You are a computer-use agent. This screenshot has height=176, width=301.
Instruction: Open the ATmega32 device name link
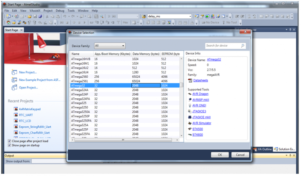tap(214, 60)
